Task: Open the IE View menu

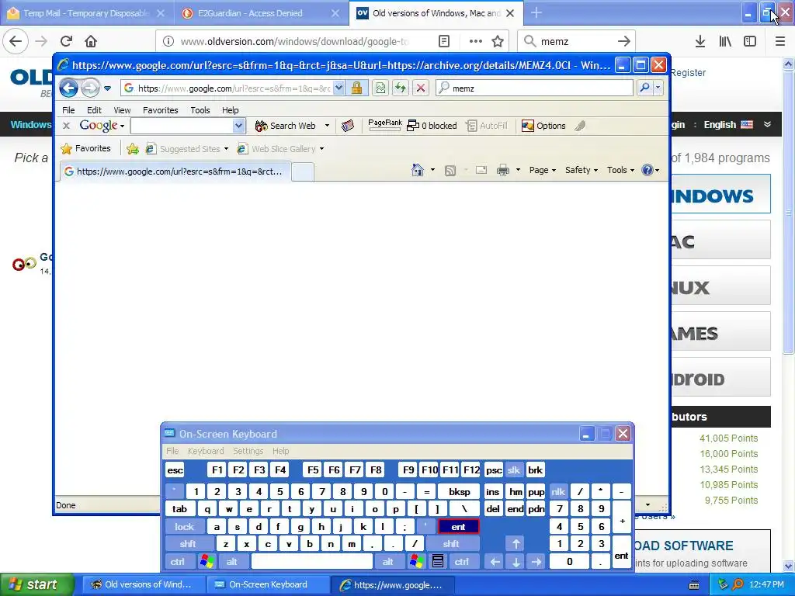Action: pyautogui.click(x=122, y=110)
